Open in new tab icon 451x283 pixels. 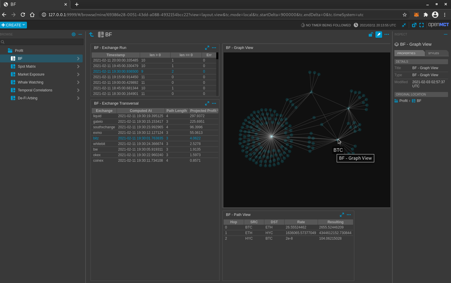[x=414, y=25]
